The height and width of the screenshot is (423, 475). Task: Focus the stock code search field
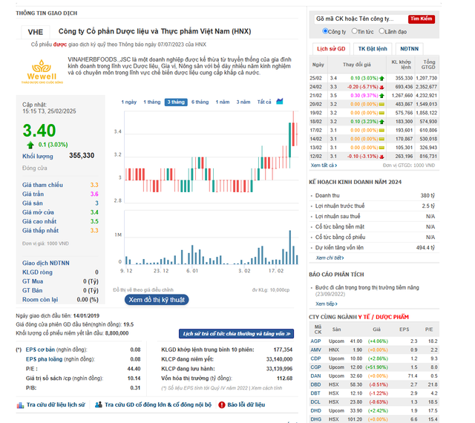360,19
